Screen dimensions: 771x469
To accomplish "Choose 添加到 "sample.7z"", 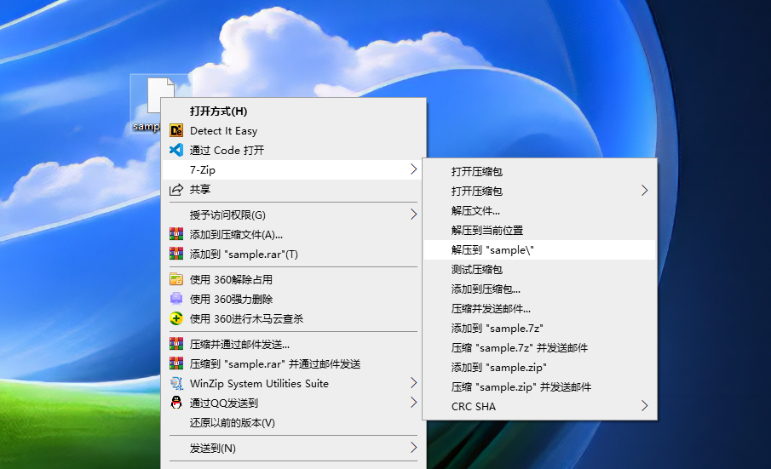I will click(x=539, y=328).
